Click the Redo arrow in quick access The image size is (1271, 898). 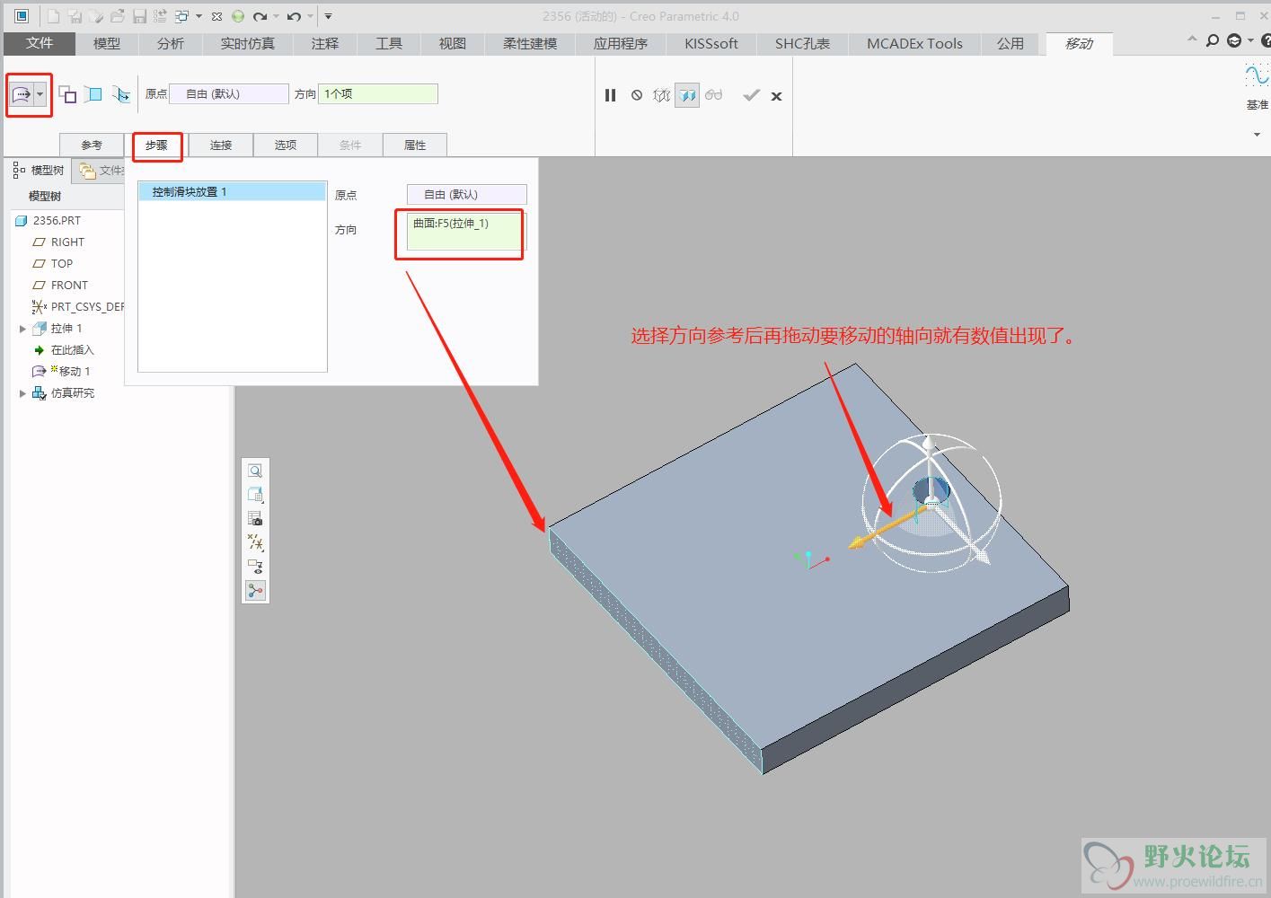coord(260,16)
